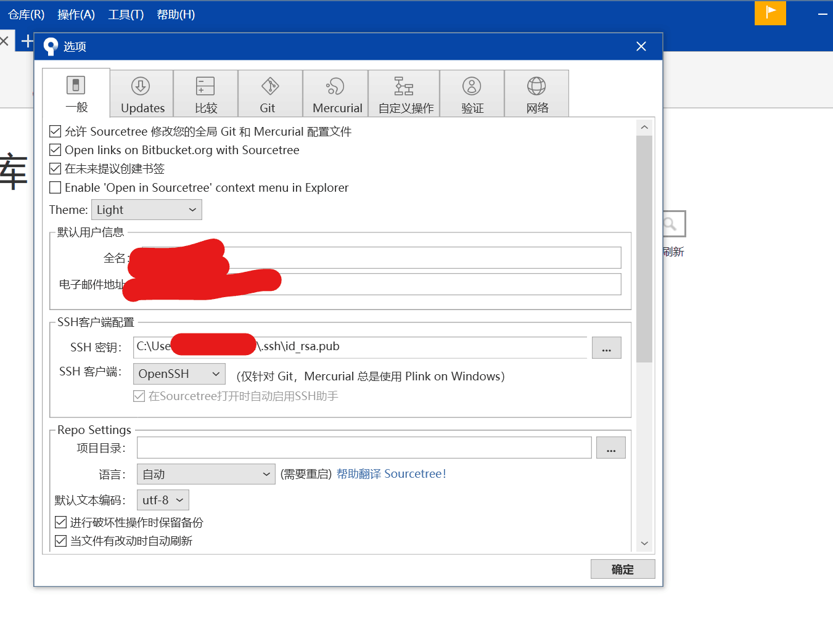Viewport: 833px width, 622px height.
Task: Switch to the 验证 authentication tab
Action: point(472,93)
